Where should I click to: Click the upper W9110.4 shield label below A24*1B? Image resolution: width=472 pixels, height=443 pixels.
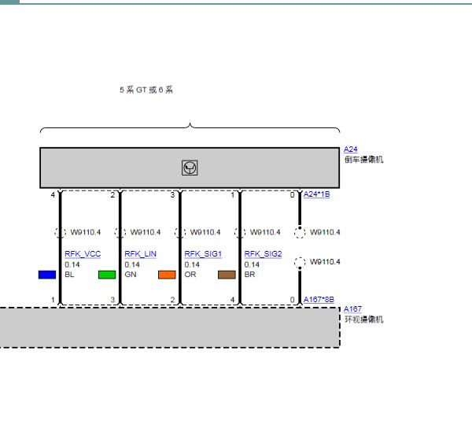coord(325,232)
